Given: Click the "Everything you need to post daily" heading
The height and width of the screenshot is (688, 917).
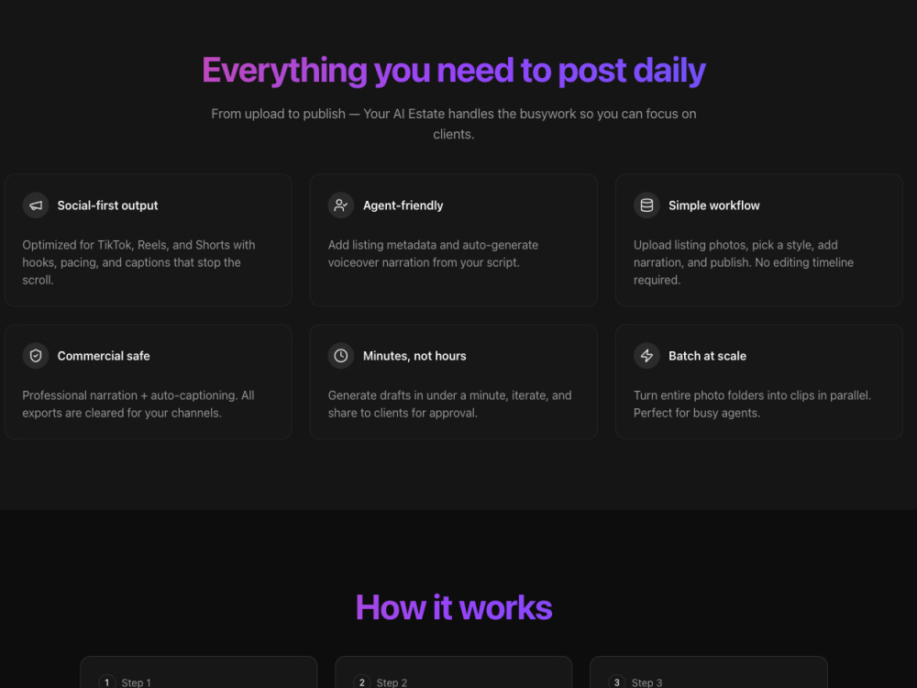Looking at the screenshot, I should [454, 71].
